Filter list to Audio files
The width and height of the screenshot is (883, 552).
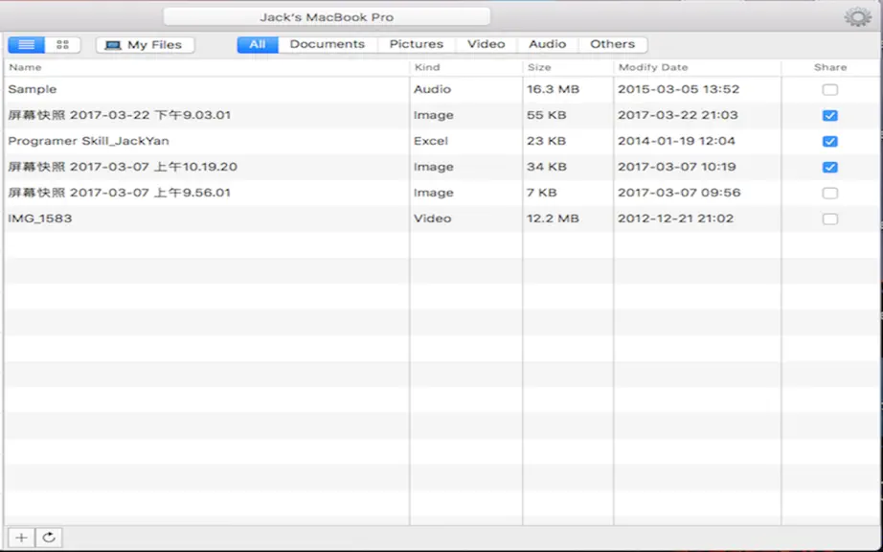548,44
